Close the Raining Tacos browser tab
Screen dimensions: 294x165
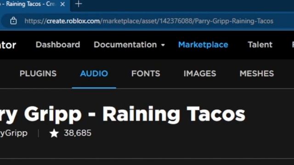coord(62,4)
